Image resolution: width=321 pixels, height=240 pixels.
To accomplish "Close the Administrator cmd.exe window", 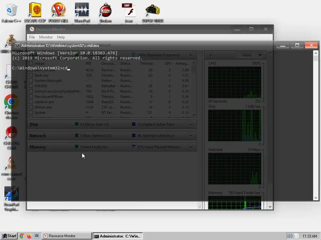I will [311, 45].
